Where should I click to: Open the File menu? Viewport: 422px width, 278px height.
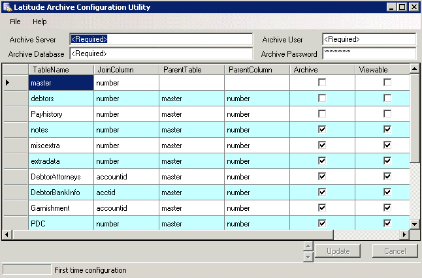click(15, 22)
